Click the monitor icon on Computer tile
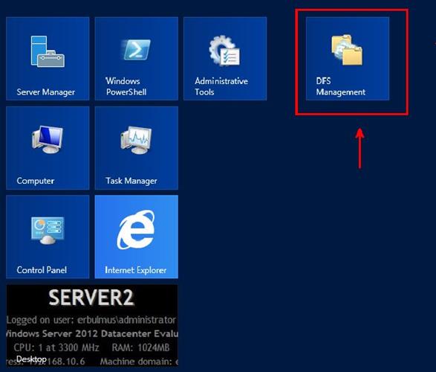Screen dimensions: 436x372 48,139
